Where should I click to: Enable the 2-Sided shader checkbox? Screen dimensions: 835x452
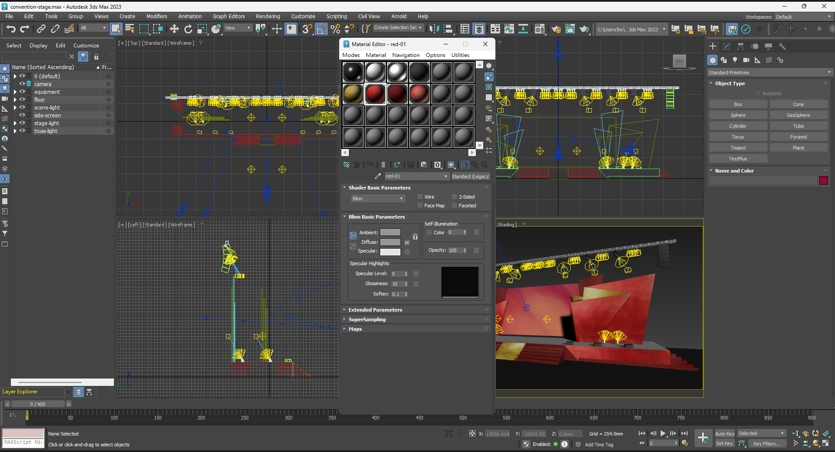[x=454, y=197]
